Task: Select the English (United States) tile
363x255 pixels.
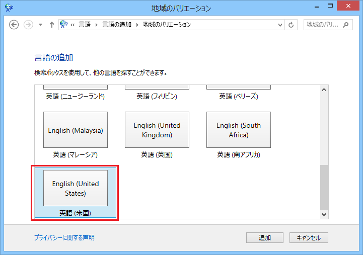Action: (76, 188)
